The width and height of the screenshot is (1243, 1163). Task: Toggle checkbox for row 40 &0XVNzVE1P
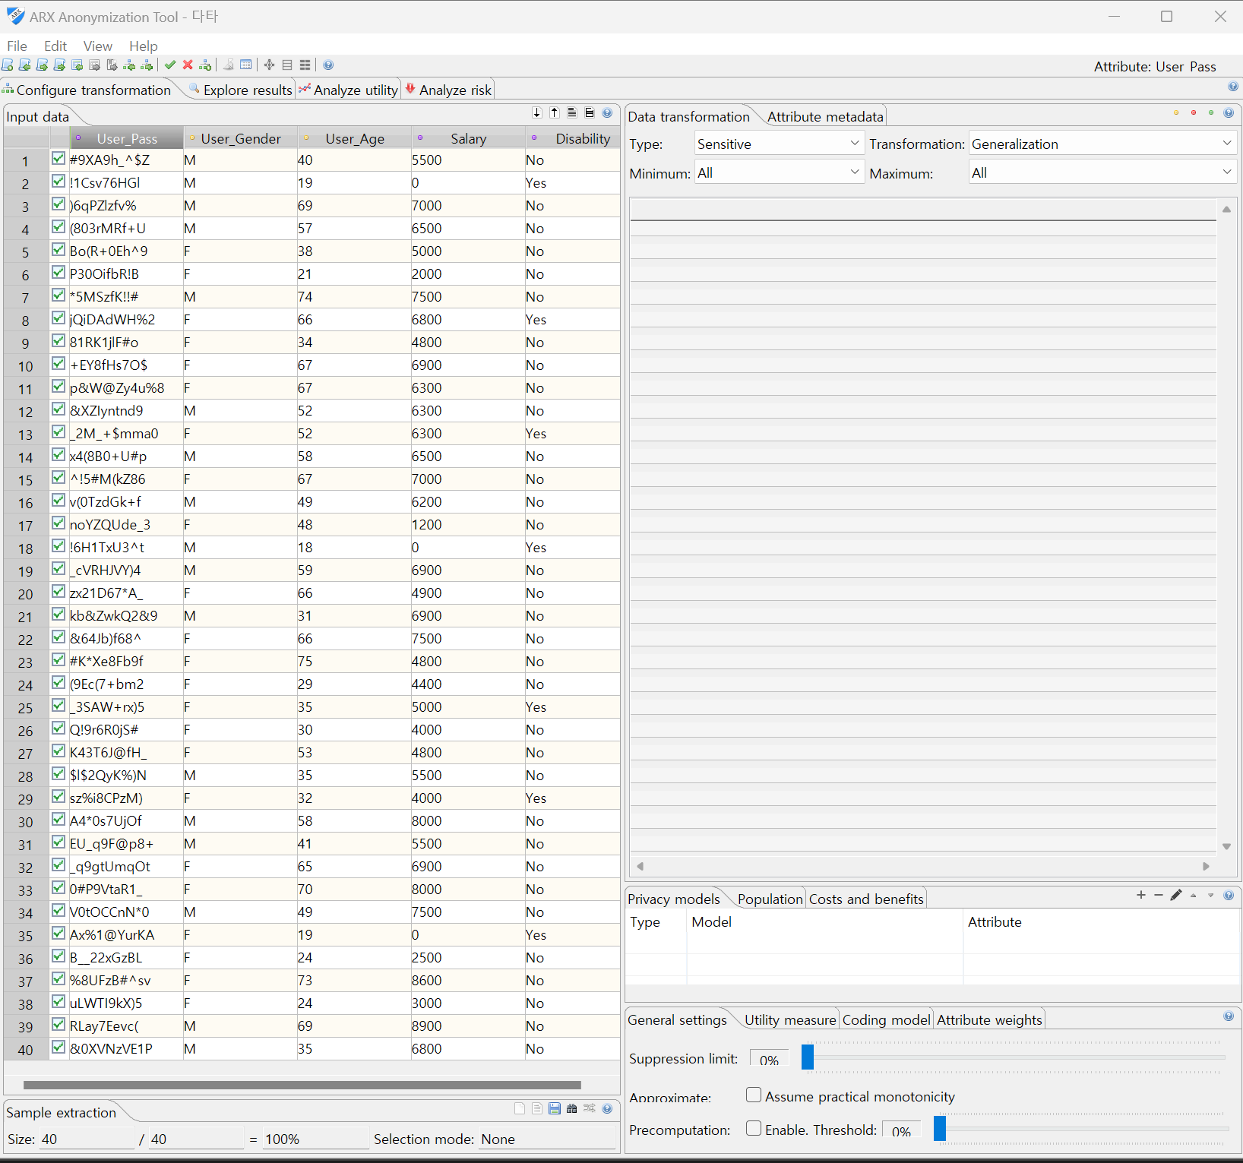(x=59, y=1048)
